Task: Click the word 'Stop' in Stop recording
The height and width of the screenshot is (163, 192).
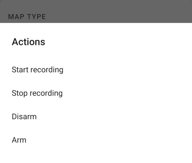Action: coord(19,93)
